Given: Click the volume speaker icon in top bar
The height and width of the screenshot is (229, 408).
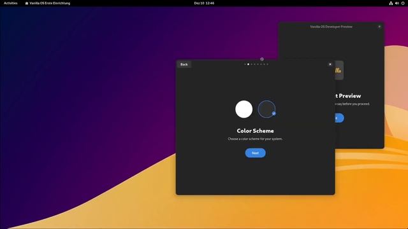Looking at the screenshot, I should coord(397,3).
